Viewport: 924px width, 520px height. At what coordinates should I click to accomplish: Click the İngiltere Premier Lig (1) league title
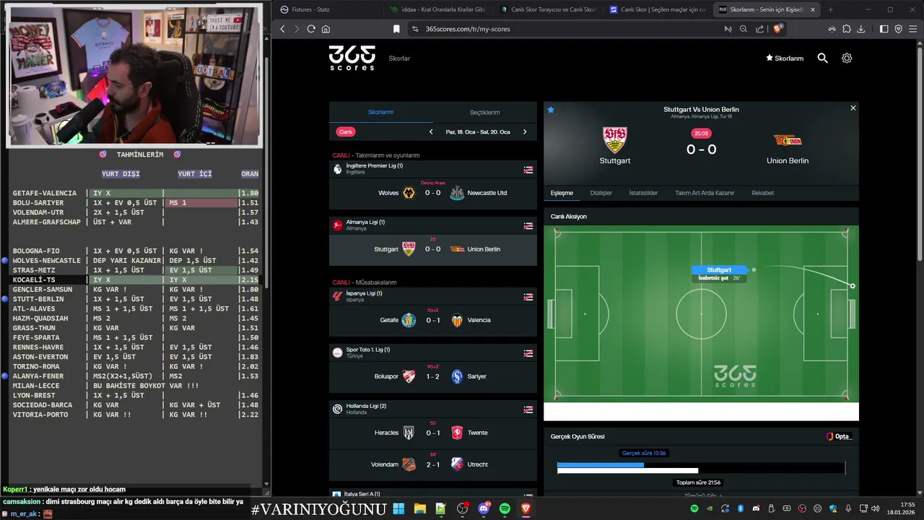(x=375, y=166)
